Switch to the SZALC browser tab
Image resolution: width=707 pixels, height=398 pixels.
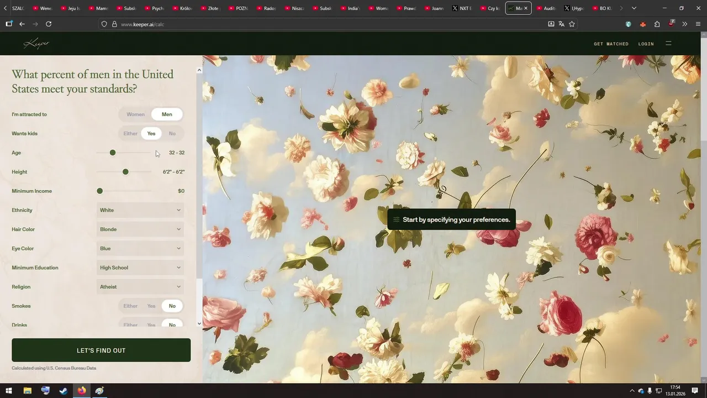pyautogui.click(x=18, y=8)
